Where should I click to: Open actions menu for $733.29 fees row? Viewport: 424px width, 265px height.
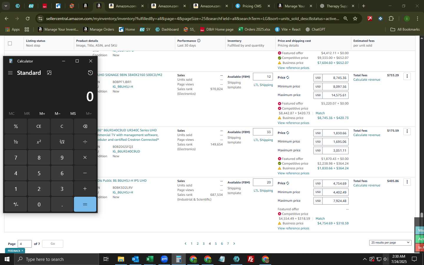point(407,76)
